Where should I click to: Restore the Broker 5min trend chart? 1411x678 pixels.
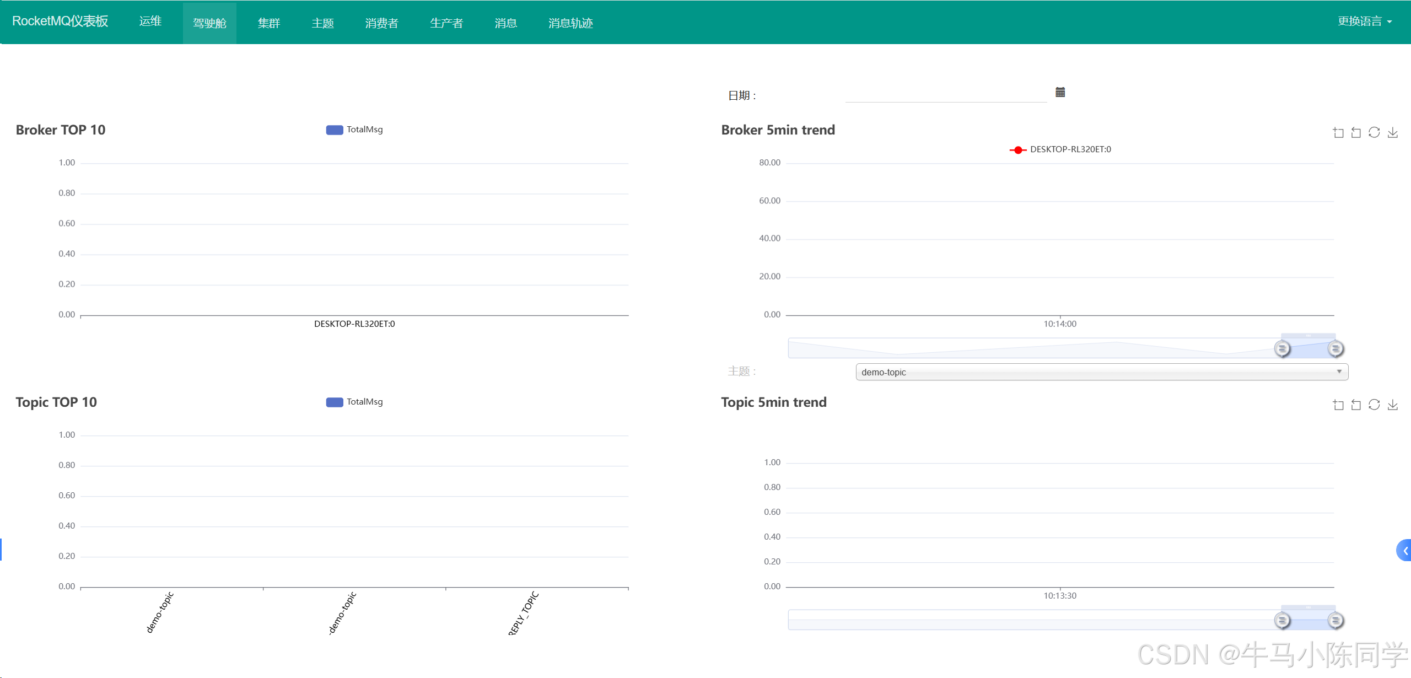[x=1374, y=132]
